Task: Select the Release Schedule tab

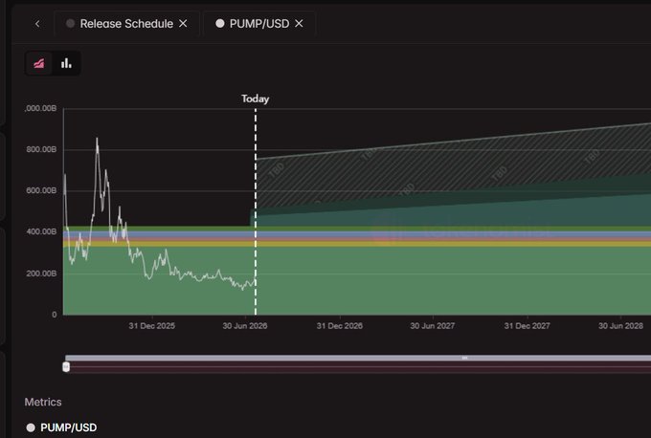Action: 126,24
